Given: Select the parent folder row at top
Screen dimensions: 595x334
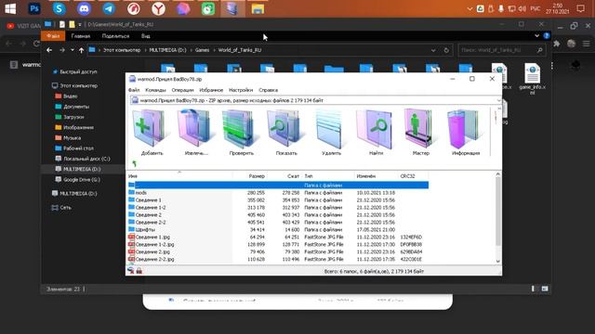Looking at the screenshot, I should click(x=278, y=186).
